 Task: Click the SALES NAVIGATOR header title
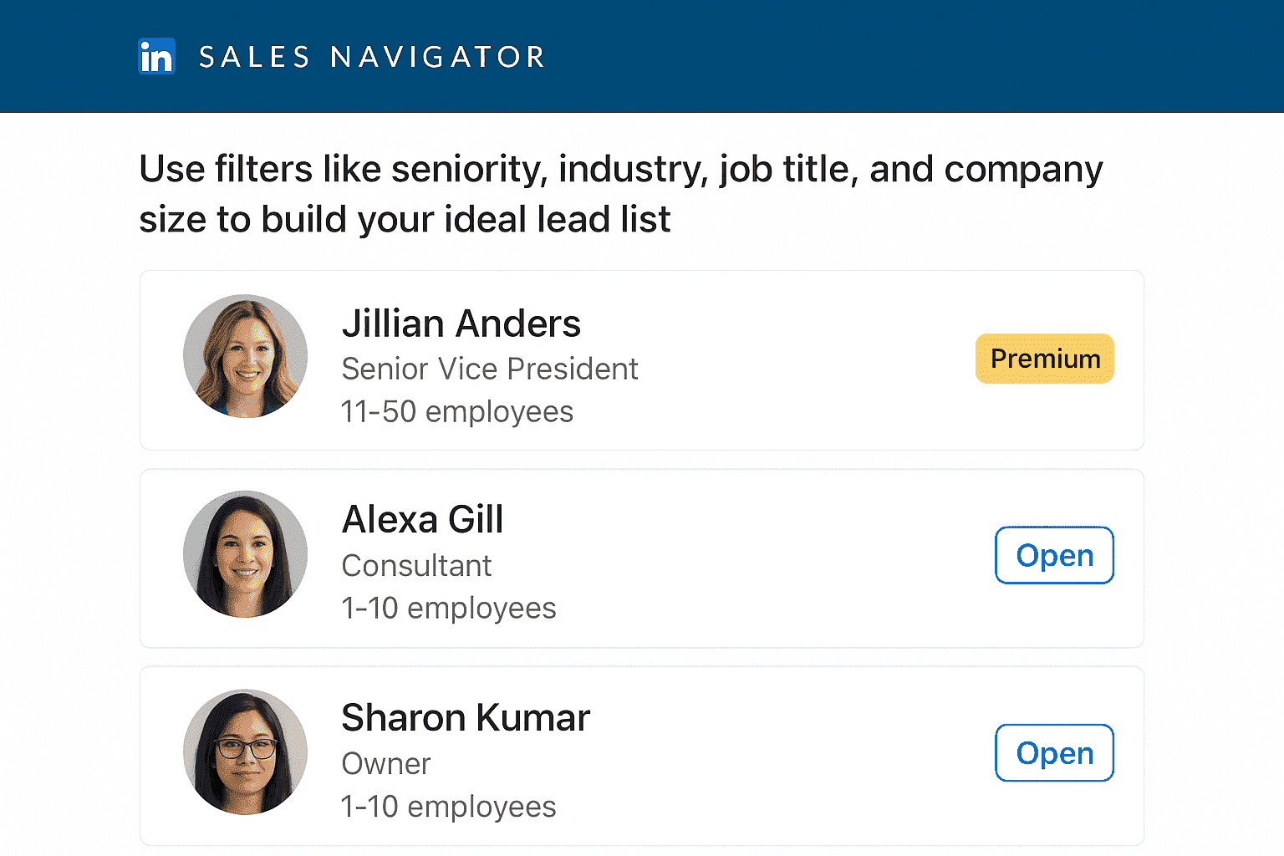tap(372, 57)
